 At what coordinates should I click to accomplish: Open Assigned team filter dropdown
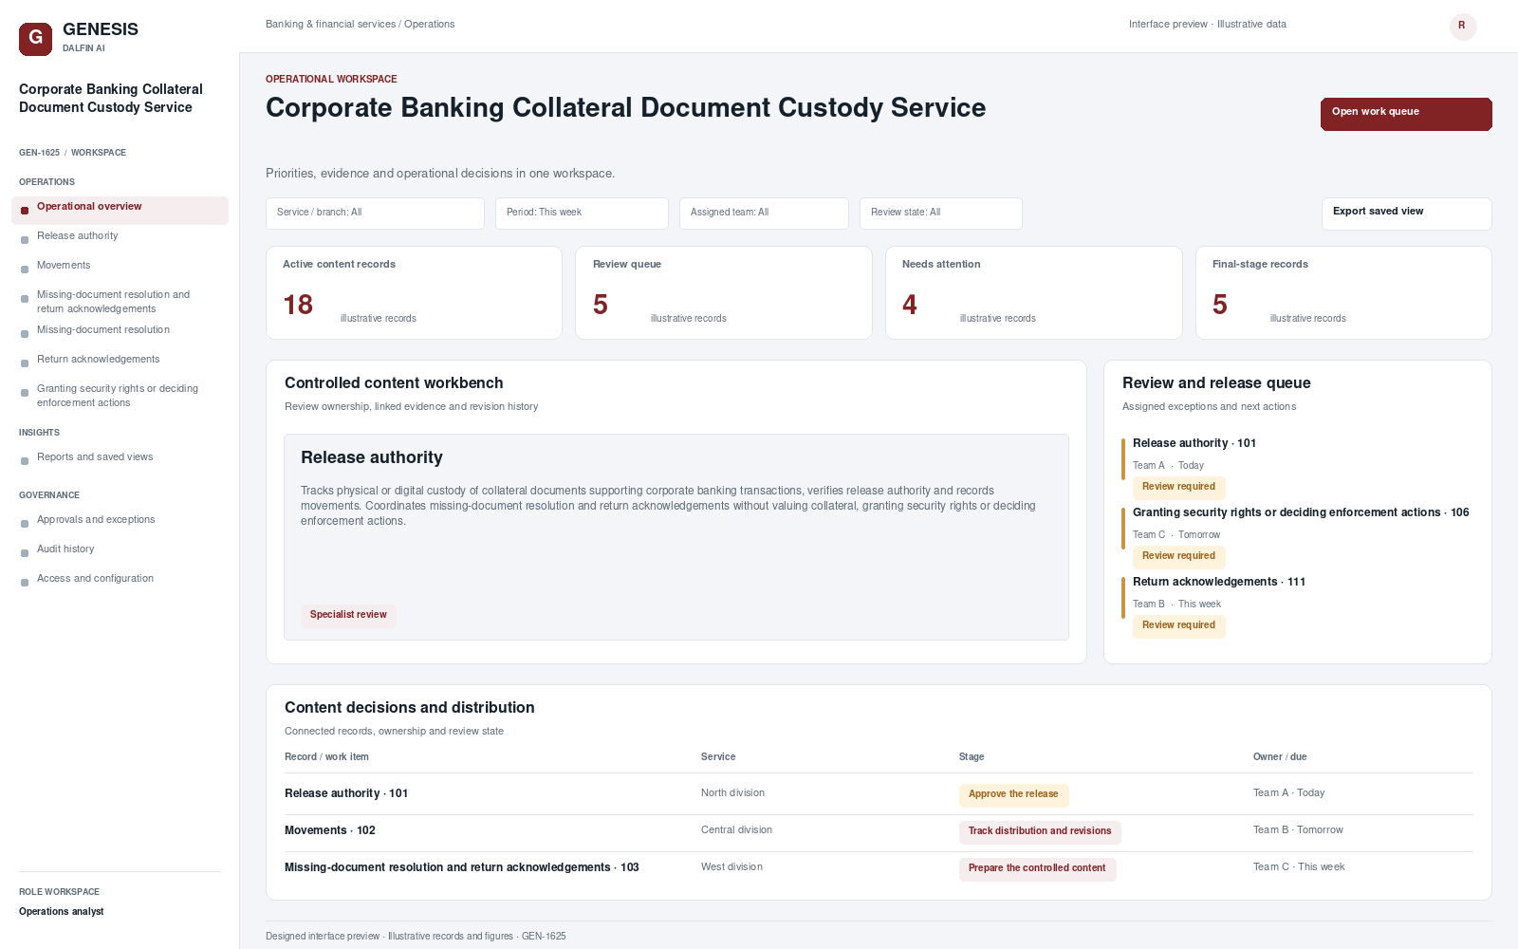tap(764, 214)
